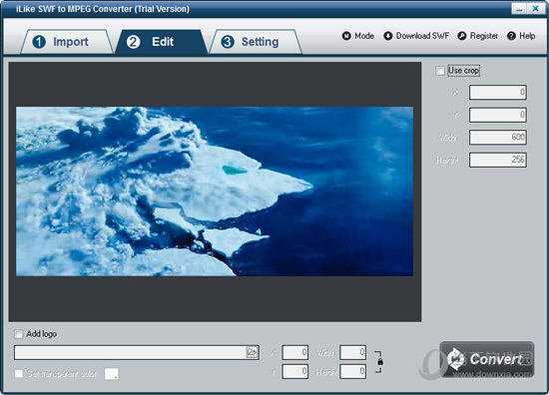
Task: Click the crop X value field
Action: [x=497, y=93]
